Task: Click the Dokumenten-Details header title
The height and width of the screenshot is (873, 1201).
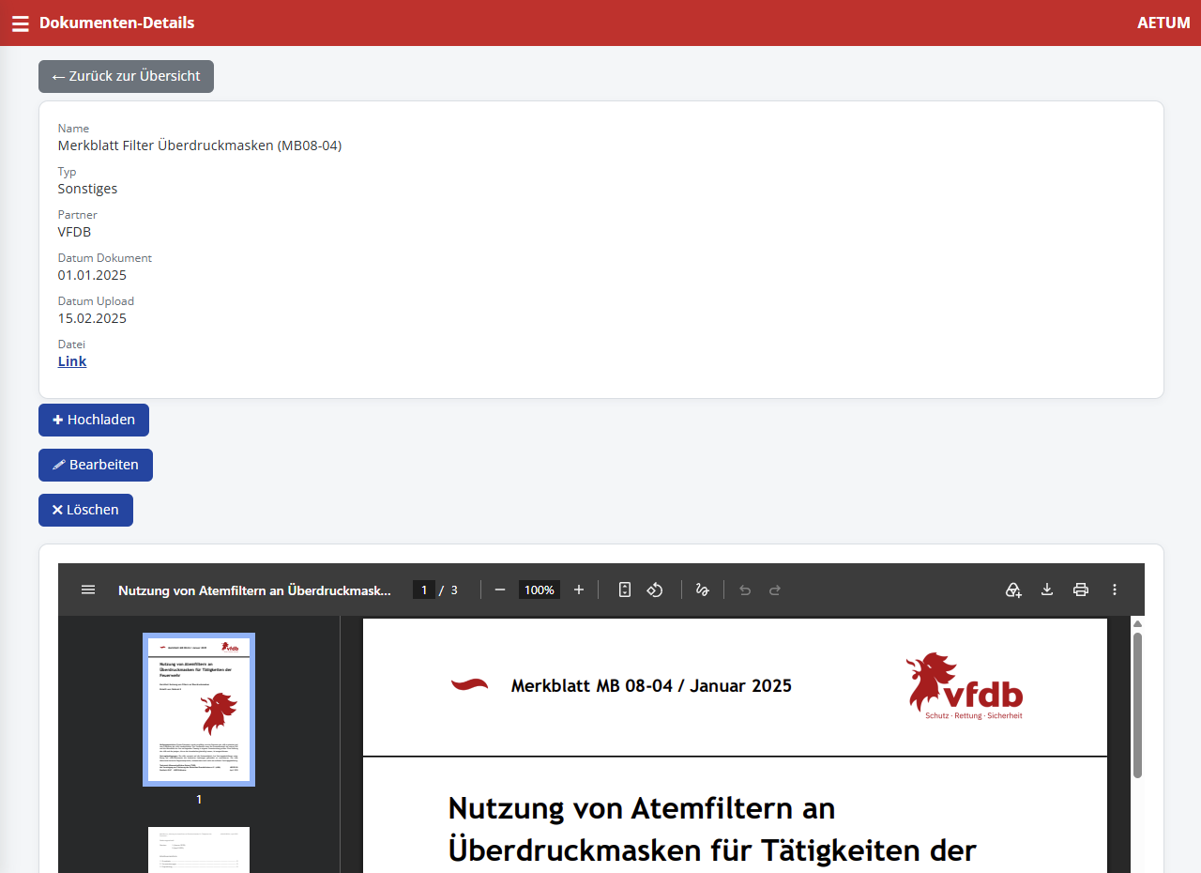Action: click(x=116, y=23)
